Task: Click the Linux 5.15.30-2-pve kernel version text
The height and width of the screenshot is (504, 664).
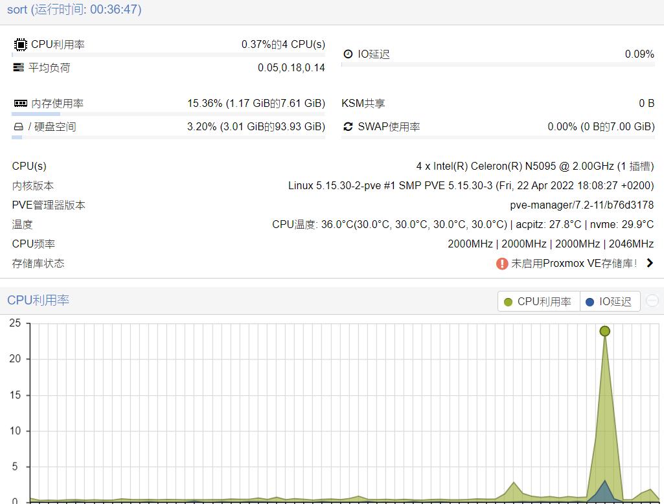Action: (x=471, y=185)
